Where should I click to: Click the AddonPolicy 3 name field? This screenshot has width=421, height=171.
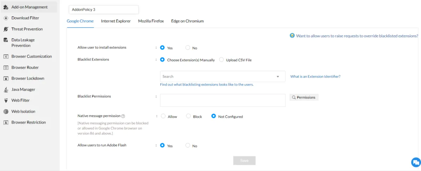(x=103, y=10)
